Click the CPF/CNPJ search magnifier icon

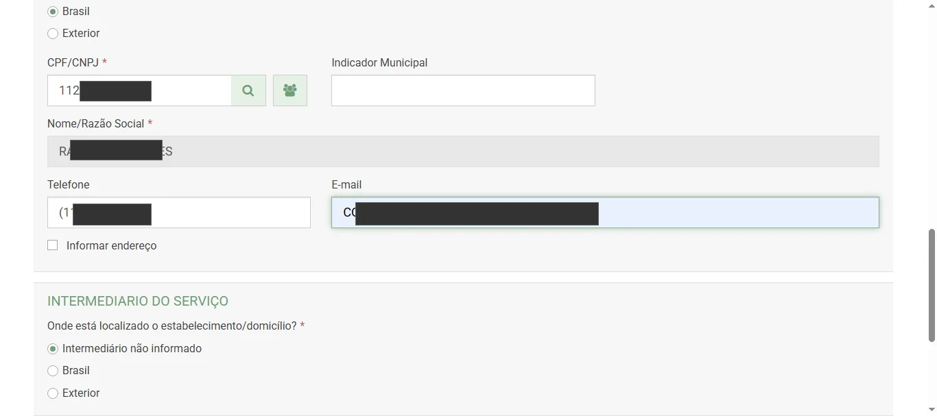coord(248,90)
